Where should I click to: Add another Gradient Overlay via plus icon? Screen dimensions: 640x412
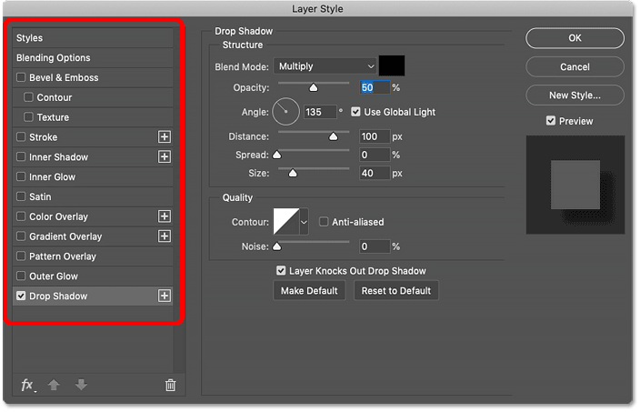pos(165,236)
